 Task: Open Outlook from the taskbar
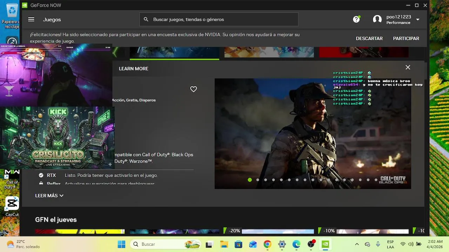(x=253, y=244)
